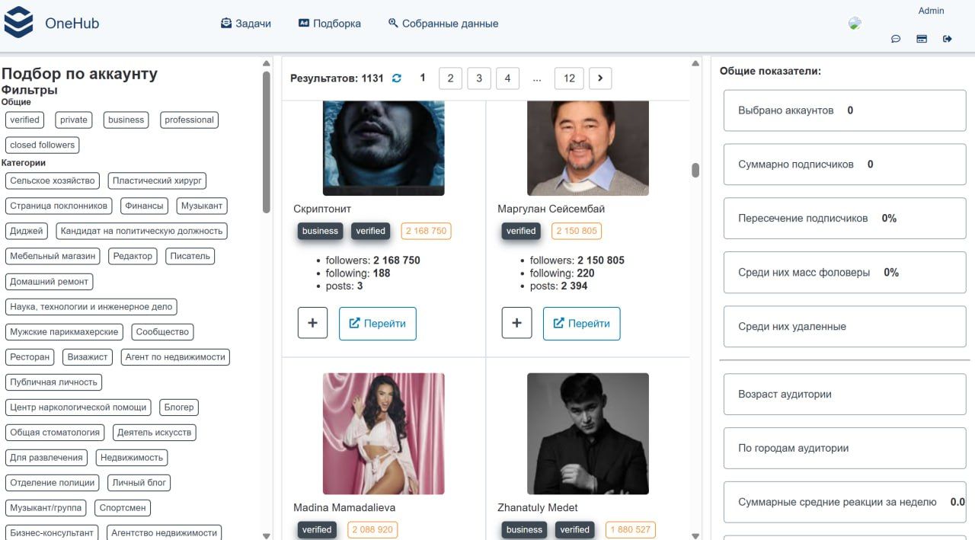Select the Диджей category filter

(27, 231)
